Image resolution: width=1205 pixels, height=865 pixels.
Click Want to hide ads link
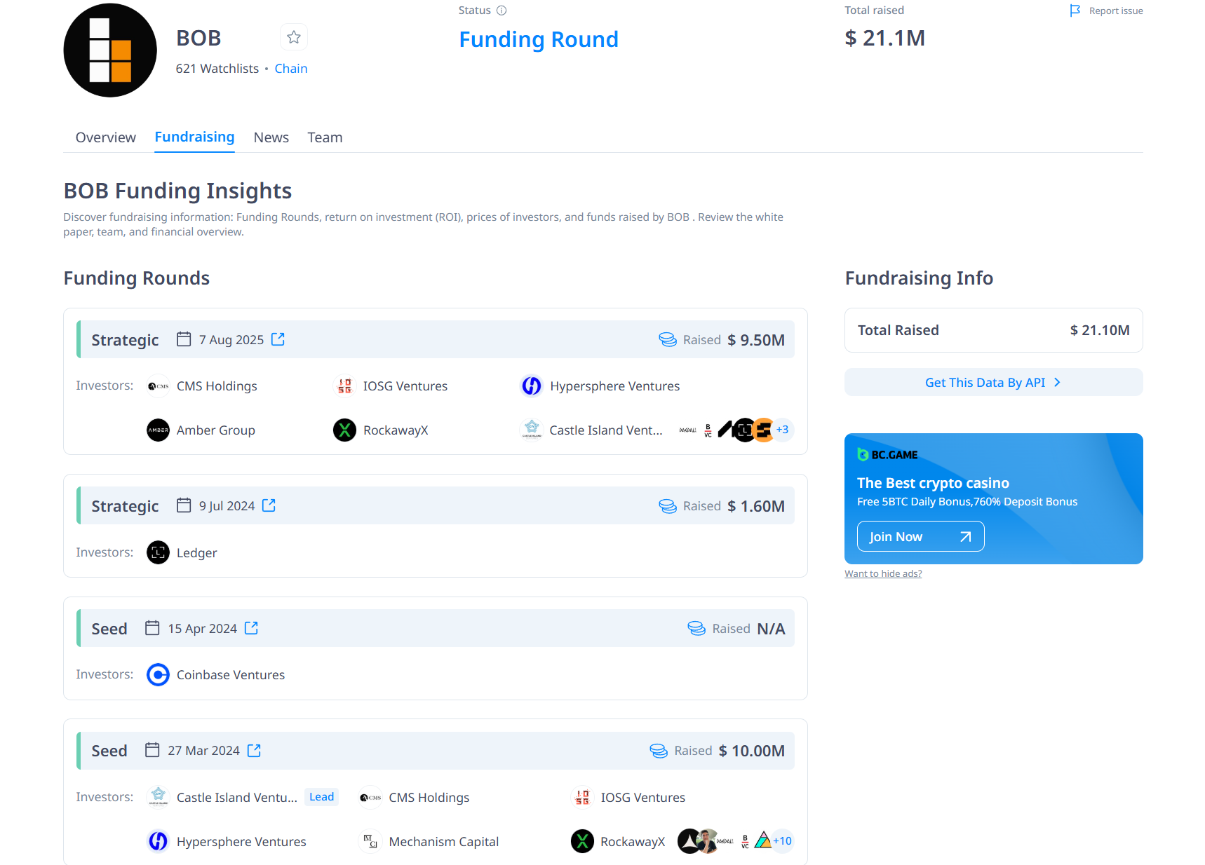pyautogui.click(x=883, y=573)
